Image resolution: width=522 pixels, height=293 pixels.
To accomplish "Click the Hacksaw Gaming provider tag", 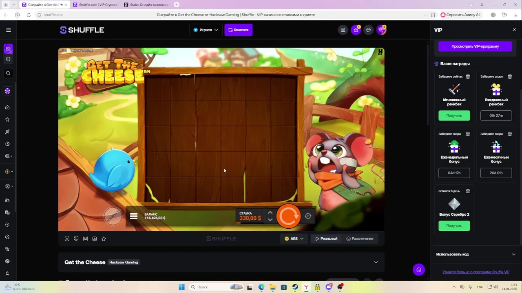I will click(x=124, y=262).
